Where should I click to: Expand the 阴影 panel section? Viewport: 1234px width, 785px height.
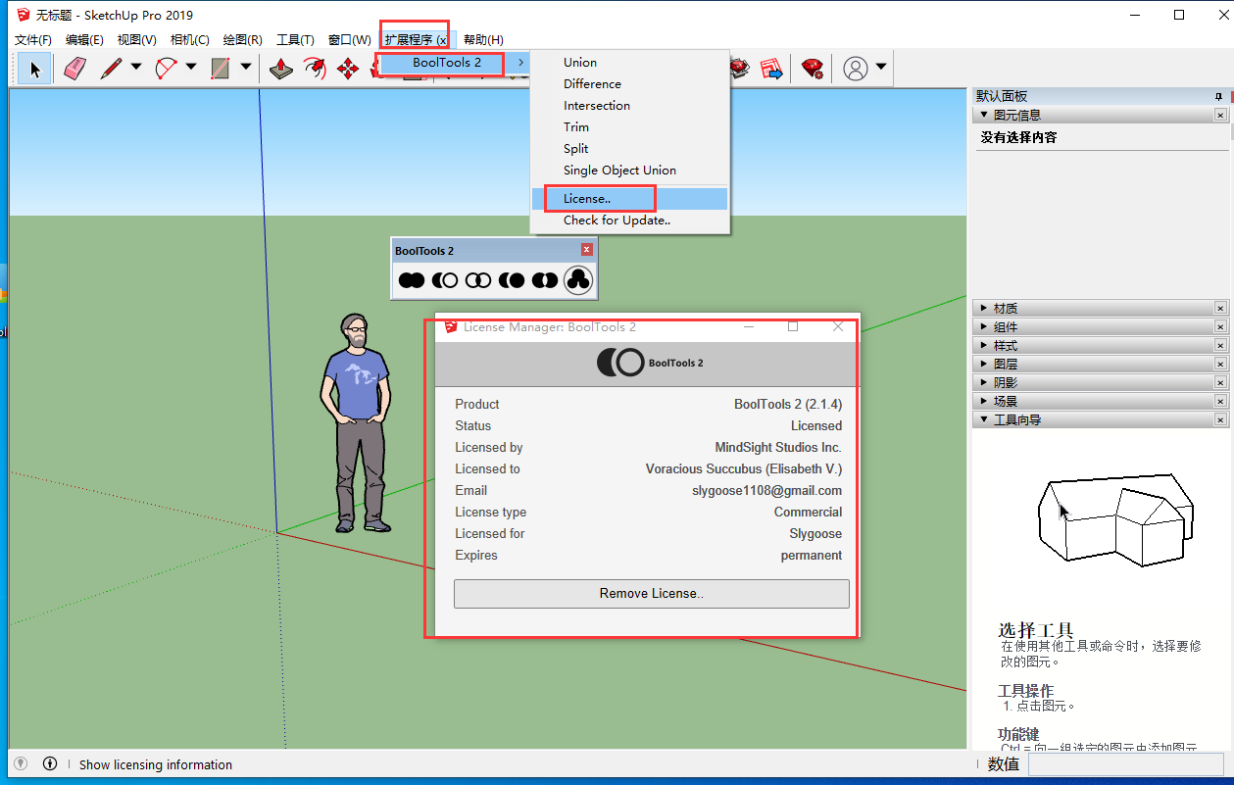pyautogui.click(x=984, y=382)
